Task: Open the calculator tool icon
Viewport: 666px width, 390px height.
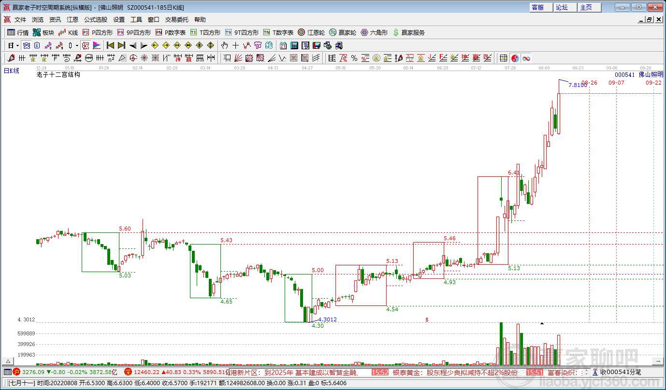Action: pos(294,45)
